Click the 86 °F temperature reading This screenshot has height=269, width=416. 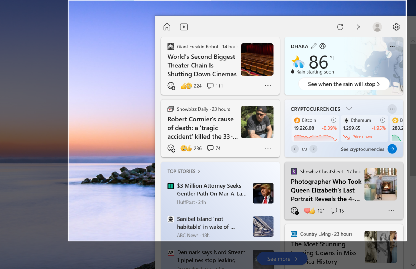322,62
